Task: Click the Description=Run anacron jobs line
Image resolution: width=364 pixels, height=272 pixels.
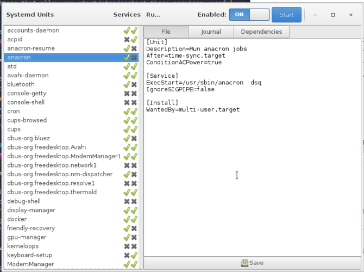Action: tap(196, 49)
